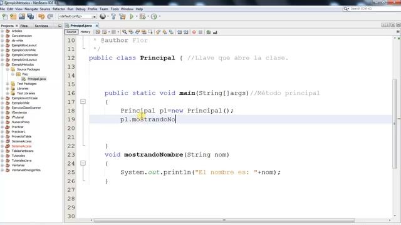Select Principal.java in the project tree
Image resolution: width=401 pixels, height=225 pixels.
[x=36, y=79]
